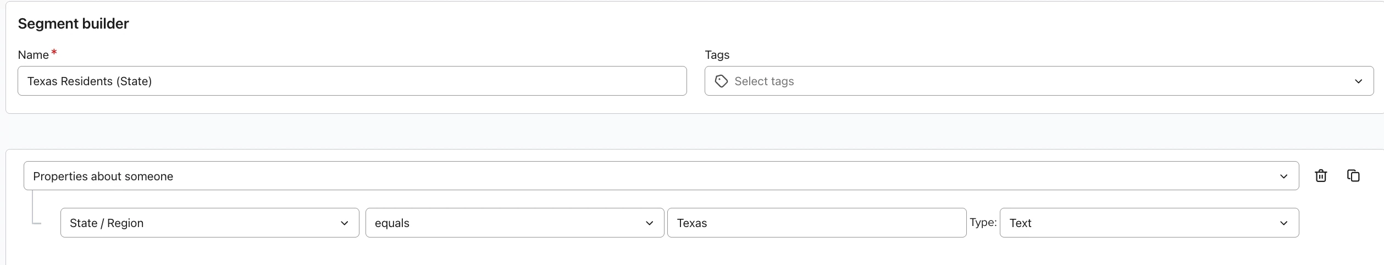The image size is (1384, 265).
Task: Open the Properties about someone dropdown
Action: tap(661, 176)
